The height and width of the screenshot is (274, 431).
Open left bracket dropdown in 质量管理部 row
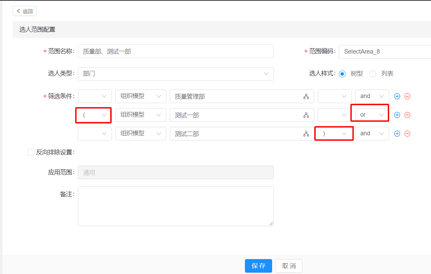click(x=95, y=96)
